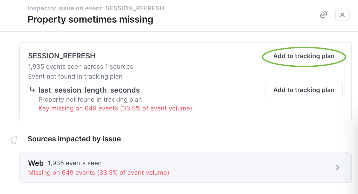Copy the issue link via chain icon

[x=323, y=15]
